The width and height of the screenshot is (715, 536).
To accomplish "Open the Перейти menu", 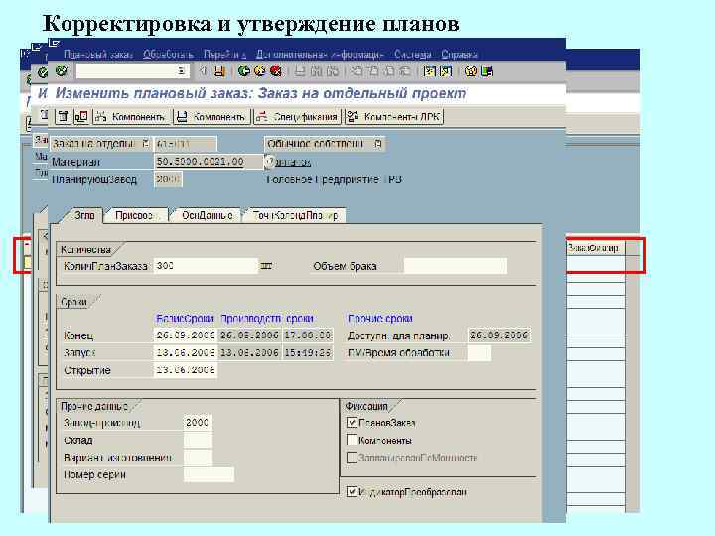I will 224,55.
